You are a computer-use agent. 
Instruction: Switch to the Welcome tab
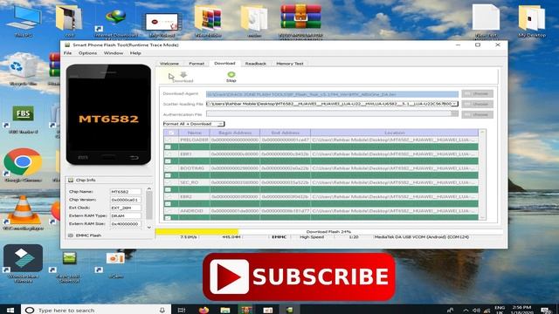point(169,64)
